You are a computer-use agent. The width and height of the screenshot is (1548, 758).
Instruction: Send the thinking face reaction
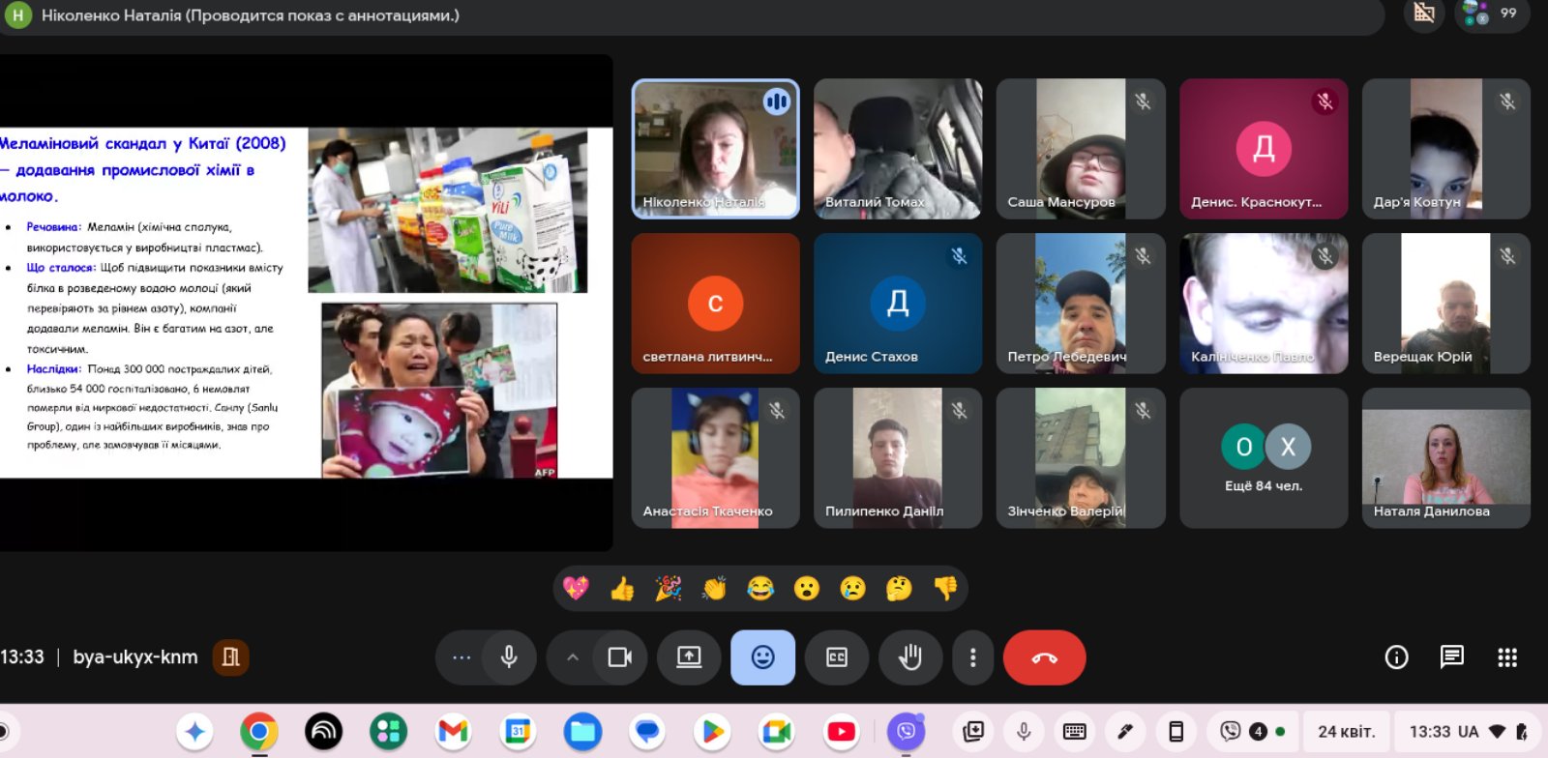899,588
